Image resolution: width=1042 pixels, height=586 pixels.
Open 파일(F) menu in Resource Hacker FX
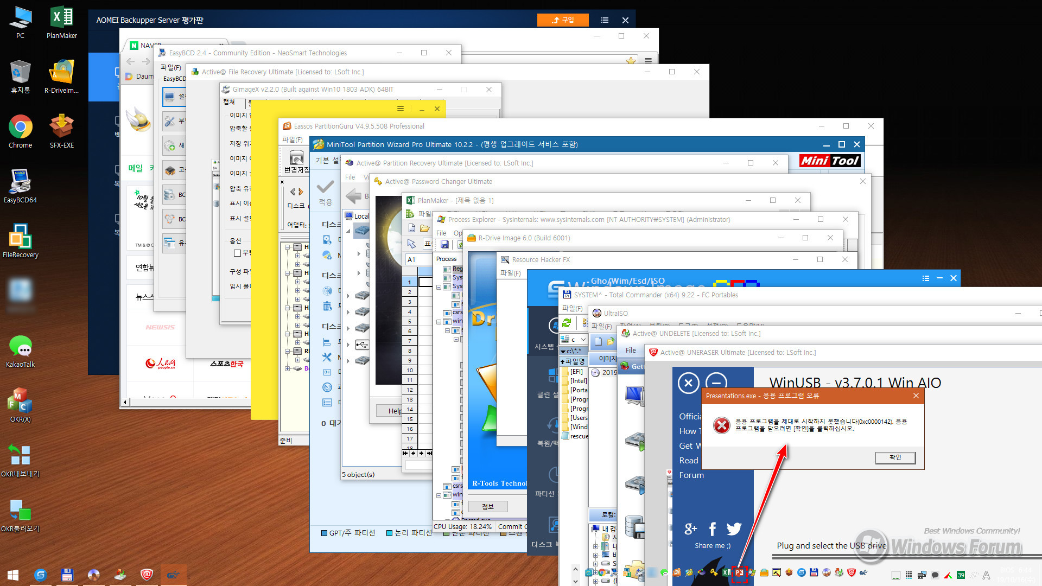pyautogui.click(x=510, y=273)
